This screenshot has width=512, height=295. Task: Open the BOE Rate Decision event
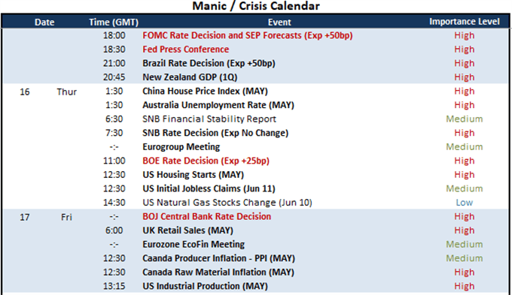(206, 161)
